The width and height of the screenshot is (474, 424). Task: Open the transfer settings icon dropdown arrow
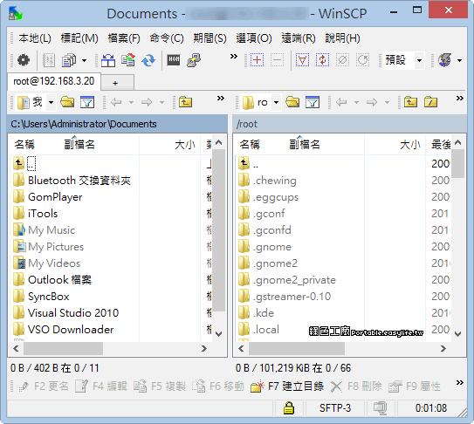pyautogui.click(x=85, y=60)
